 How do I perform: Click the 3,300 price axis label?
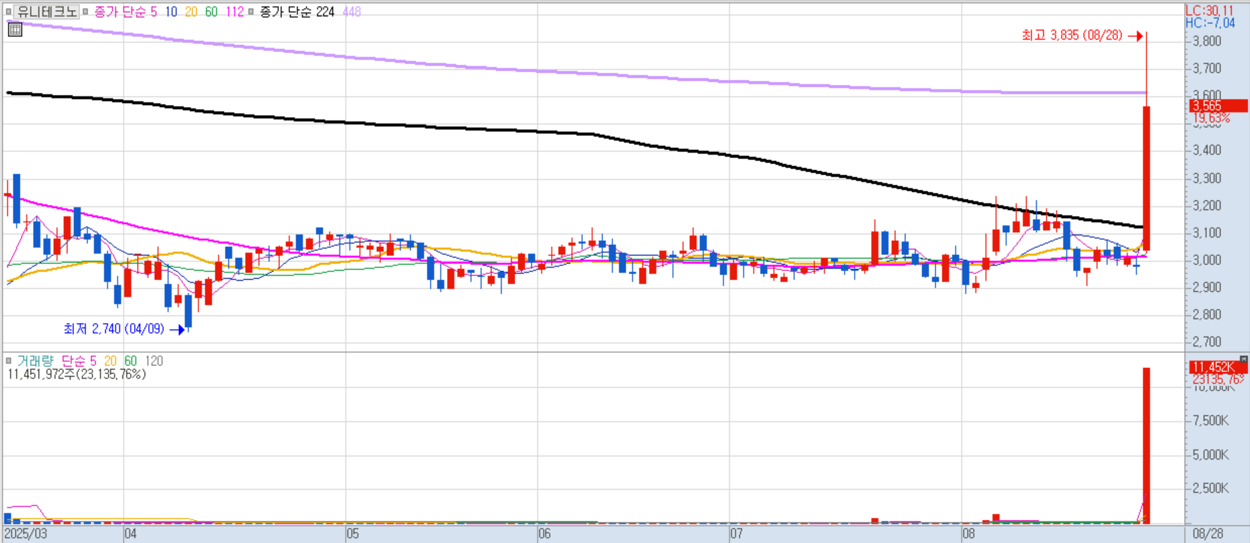pyautogui.click(x=1206, y=178)
